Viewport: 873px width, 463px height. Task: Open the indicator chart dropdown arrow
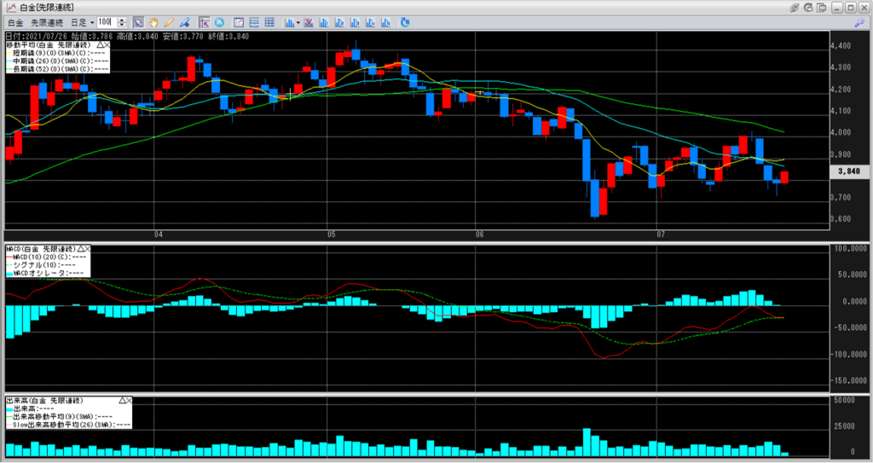click(298, 23)
